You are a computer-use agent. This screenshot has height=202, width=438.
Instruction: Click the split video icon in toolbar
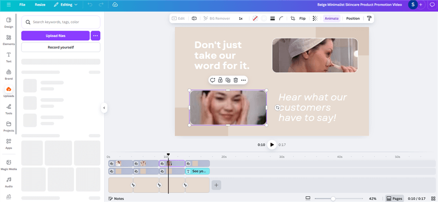coord(194,18)
